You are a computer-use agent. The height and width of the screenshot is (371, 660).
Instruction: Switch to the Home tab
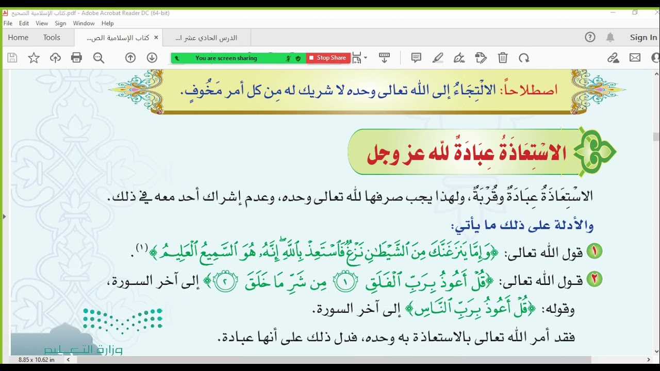[x=18, y=37]
